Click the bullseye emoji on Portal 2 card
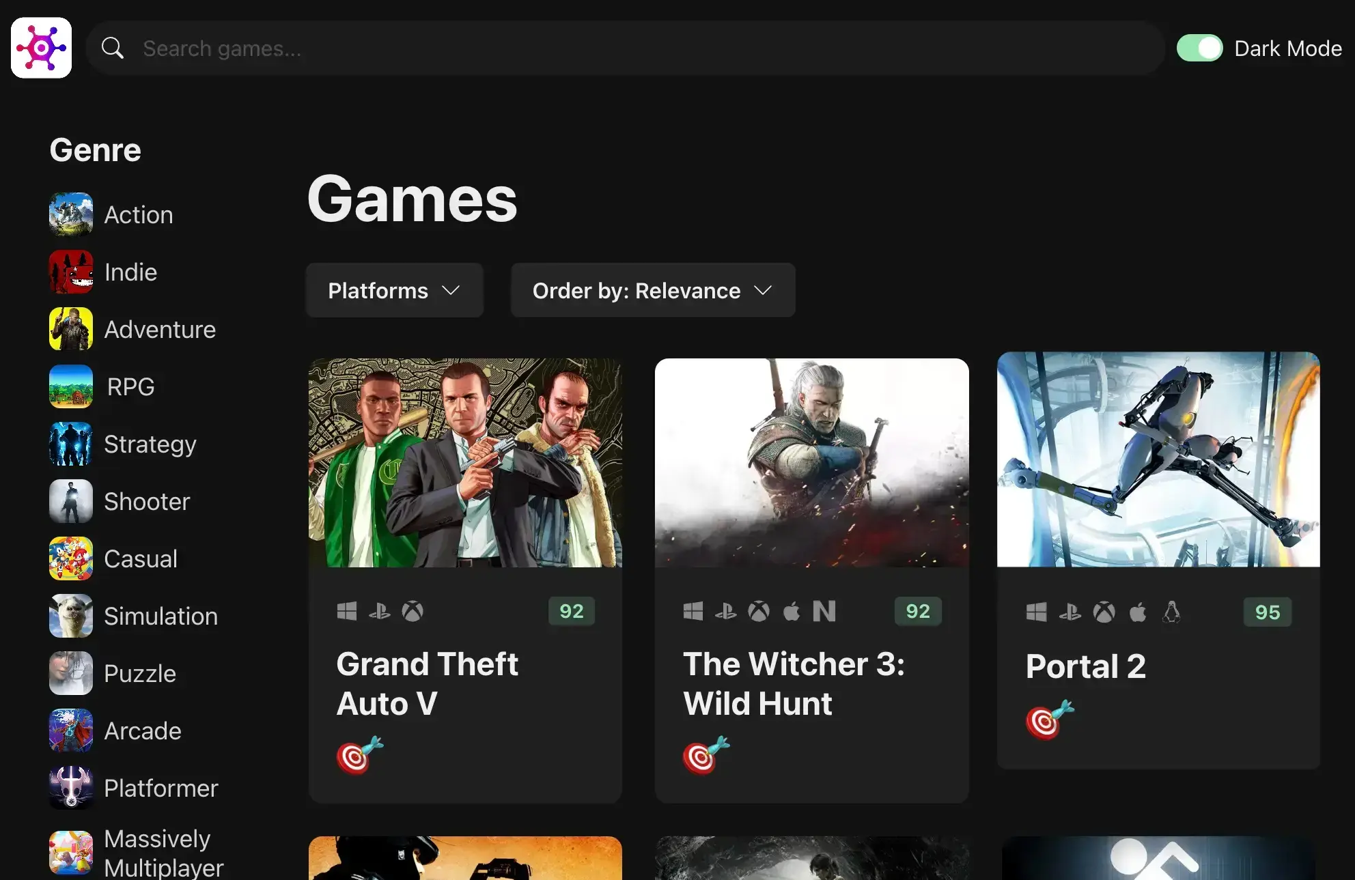 pos(1050,720)
